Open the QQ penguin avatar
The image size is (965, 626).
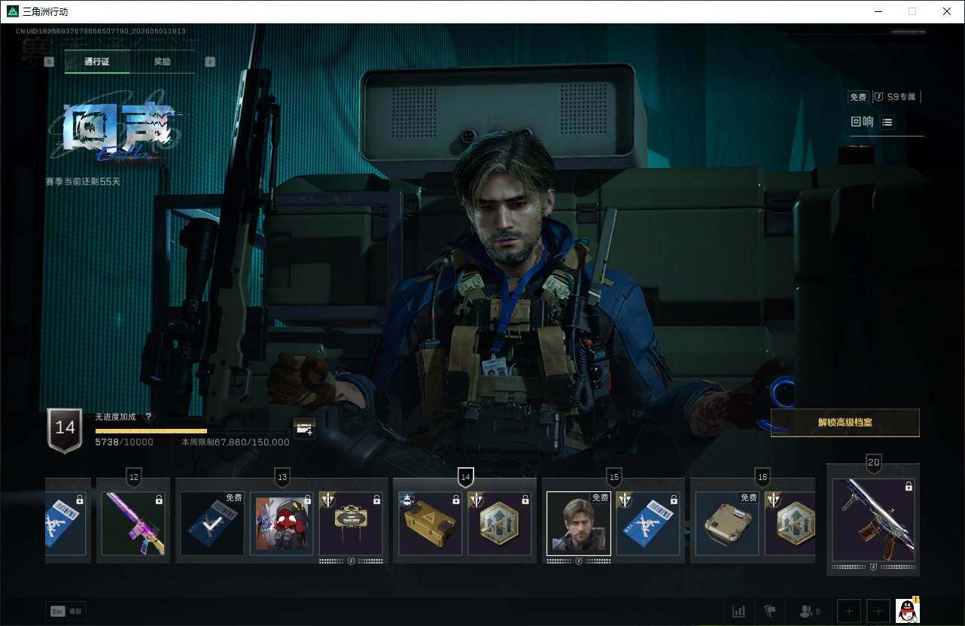point(908,611)
